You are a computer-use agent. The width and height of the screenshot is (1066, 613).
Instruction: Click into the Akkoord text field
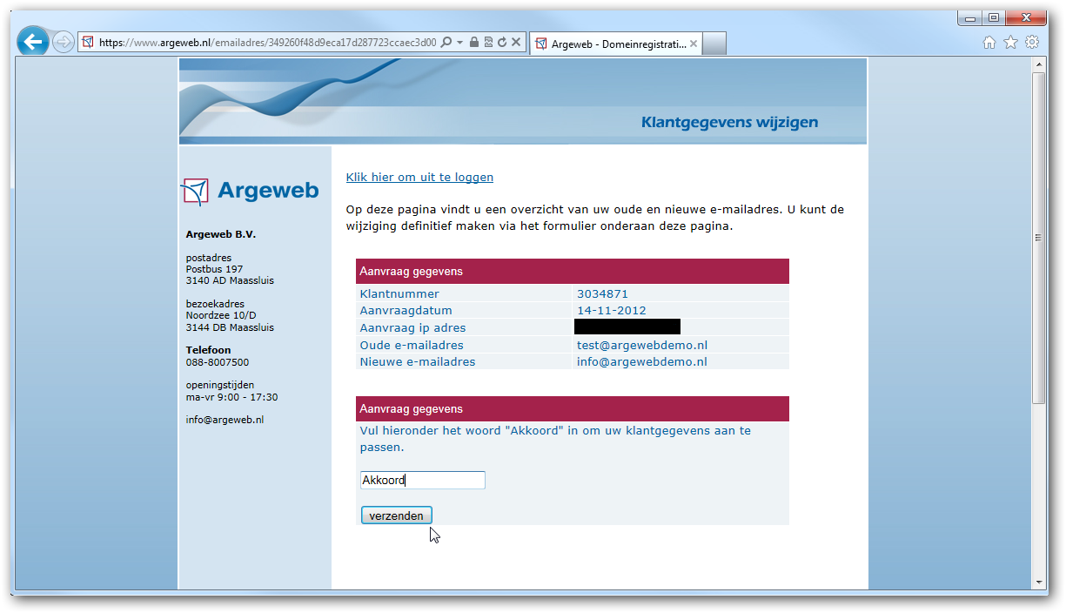click(423, 480)
